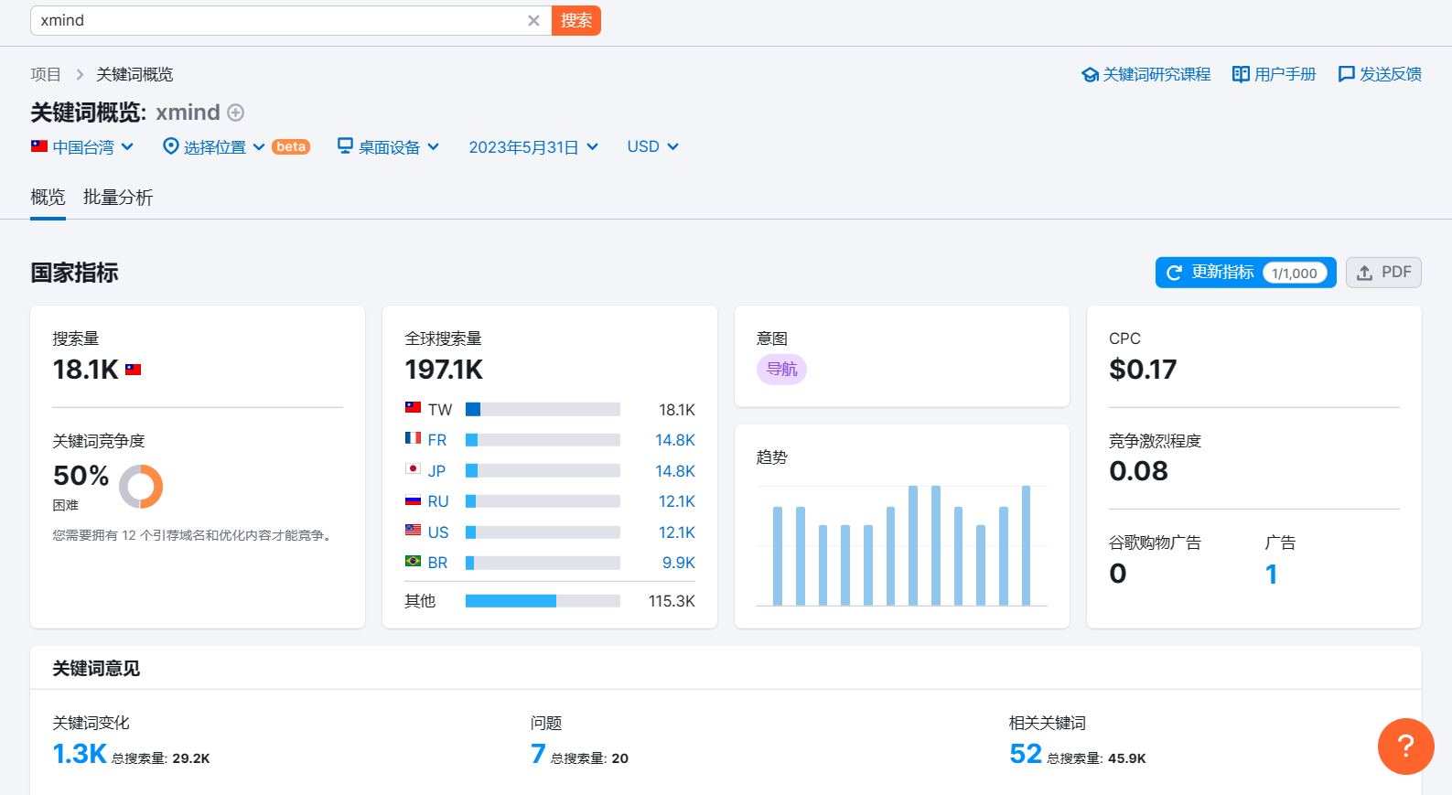
Task: Switch to the 批量分析 tab
Action: point(118,198)
